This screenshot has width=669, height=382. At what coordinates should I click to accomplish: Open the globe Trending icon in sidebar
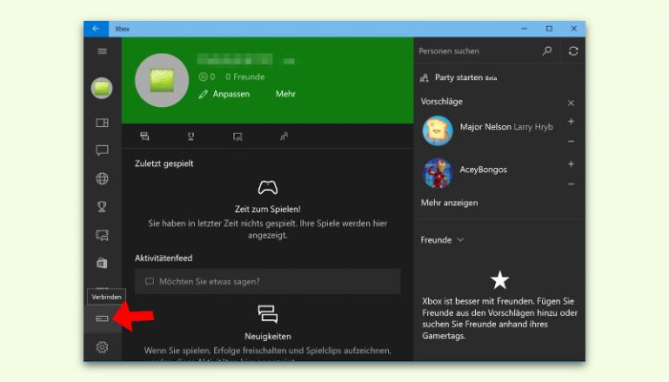pos(102,179)
